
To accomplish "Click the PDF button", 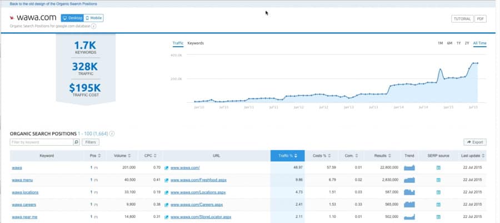I will coord(481,19).
